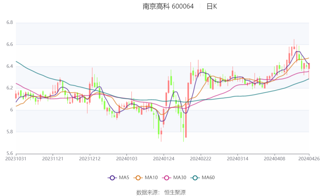Toggle the MA5 legend series
This screenshot has width=322, height=196.
(x=118, y=178)
